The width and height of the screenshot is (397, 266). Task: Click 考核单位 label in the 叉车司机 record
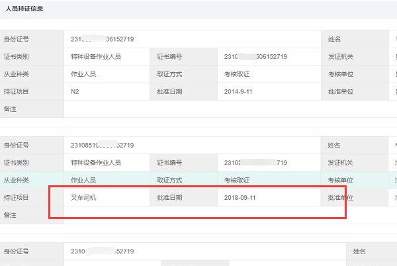340,180
